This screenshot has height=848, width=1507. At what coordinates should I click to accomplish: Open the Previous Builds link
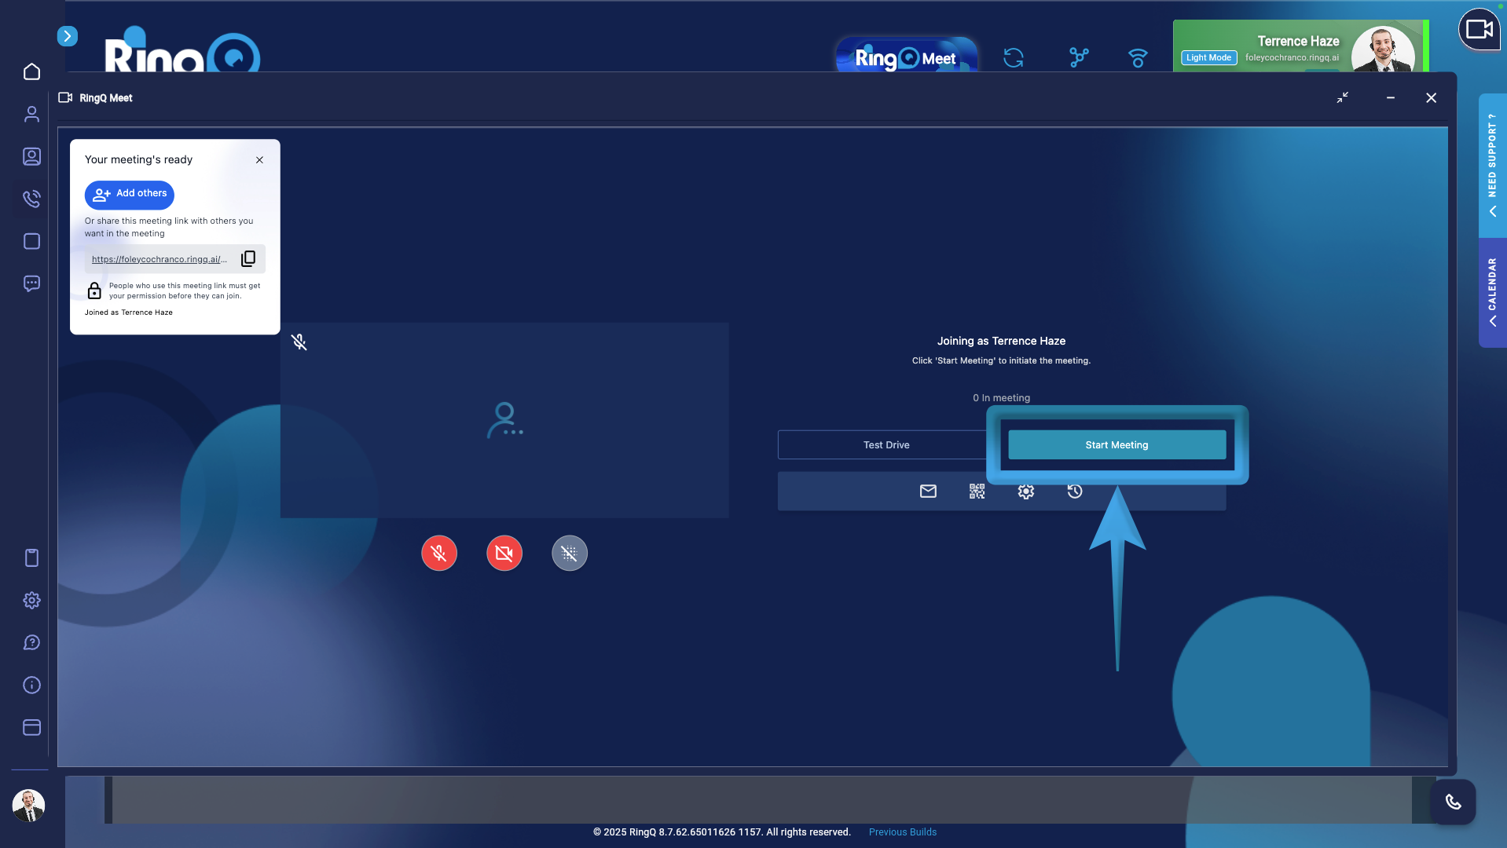tap(902, 832)
